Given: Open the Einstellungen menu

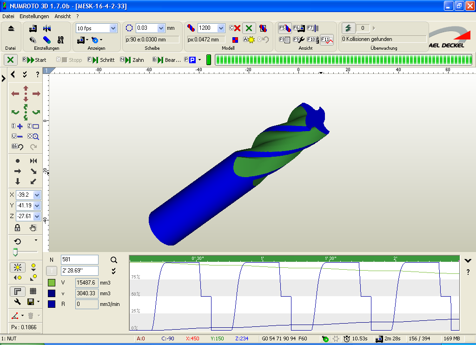Looking at the screenshot, I should (34, 16).
